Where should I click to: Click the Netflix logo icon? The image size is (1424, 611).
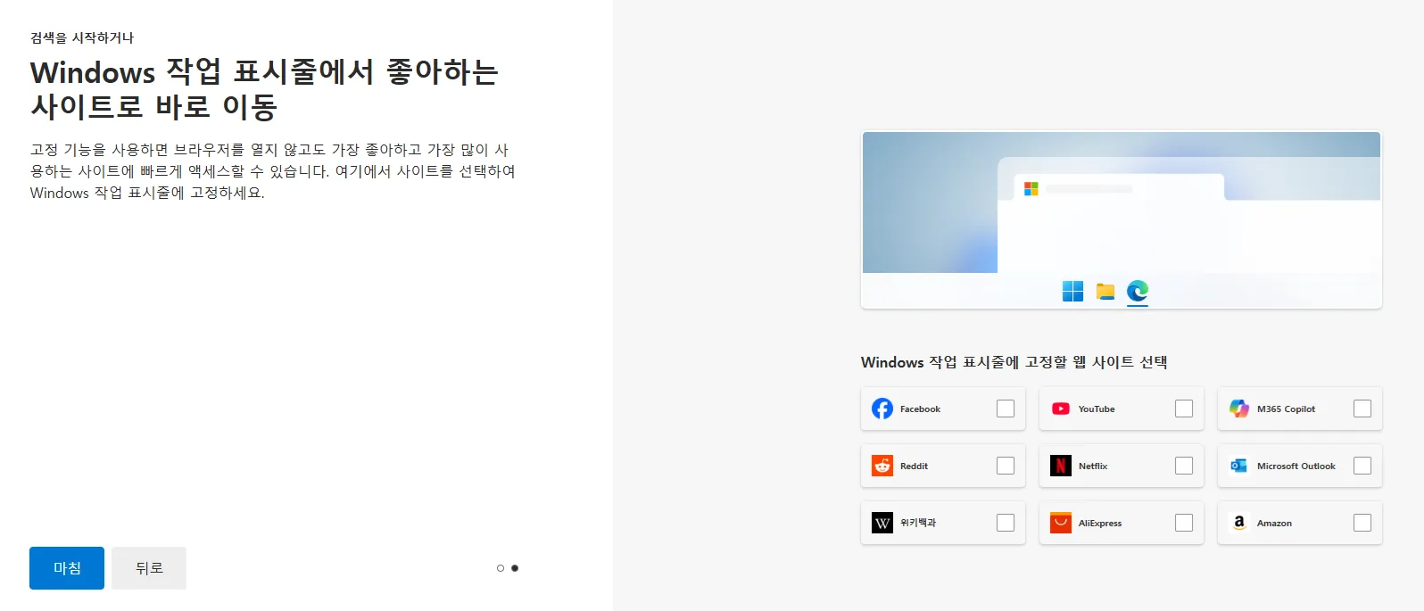[1061, 466]
